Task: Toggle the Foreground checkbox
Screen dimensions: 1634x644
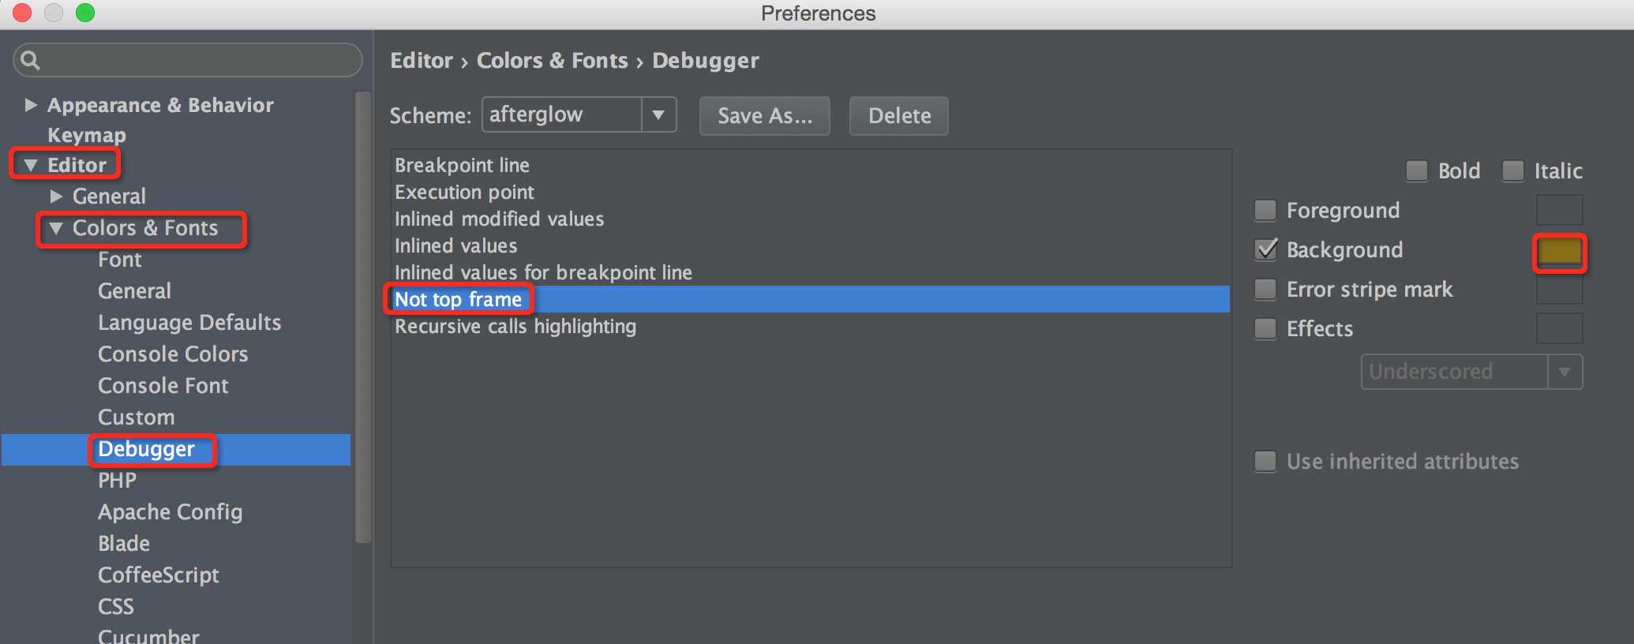Action: (x=1265, y=210)
